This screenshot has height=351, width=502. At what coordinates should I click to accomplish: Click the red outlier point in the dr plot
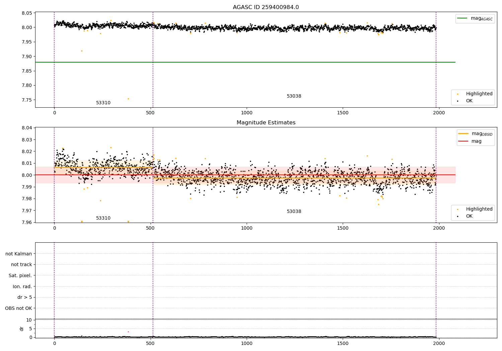(x=128, y=332)
